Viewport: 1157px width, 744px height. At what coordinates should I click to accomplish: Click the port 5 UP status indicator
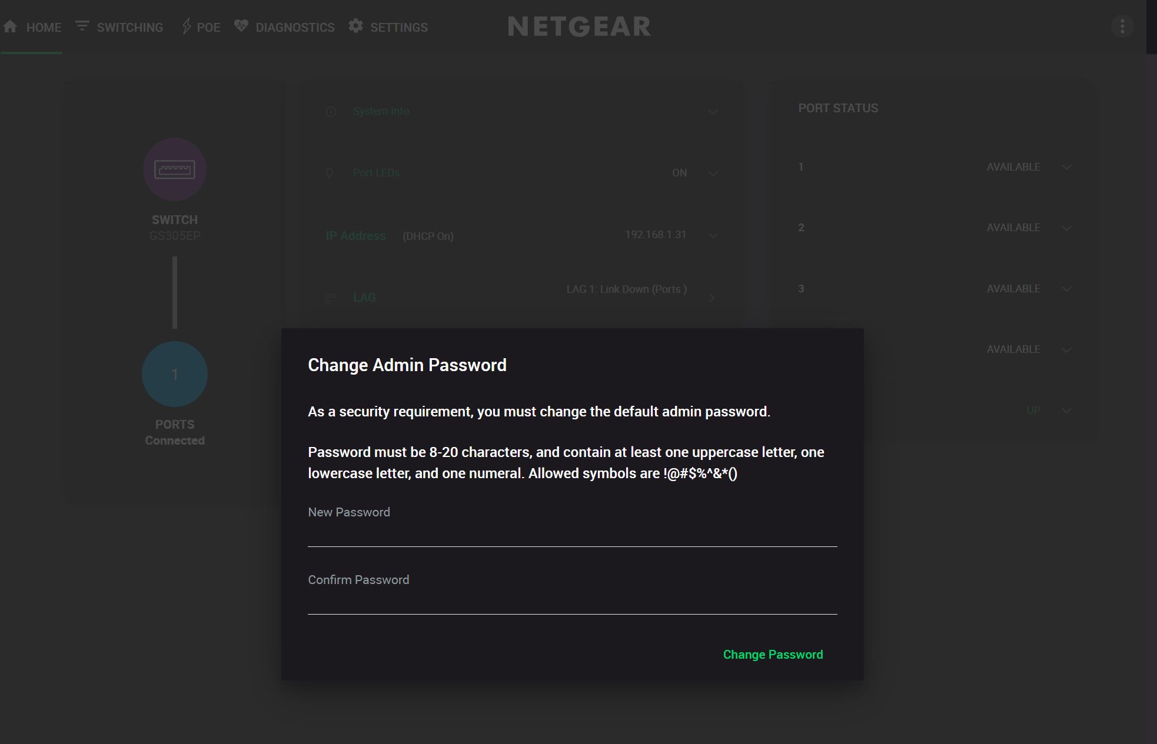click(x=1033, y=410)
